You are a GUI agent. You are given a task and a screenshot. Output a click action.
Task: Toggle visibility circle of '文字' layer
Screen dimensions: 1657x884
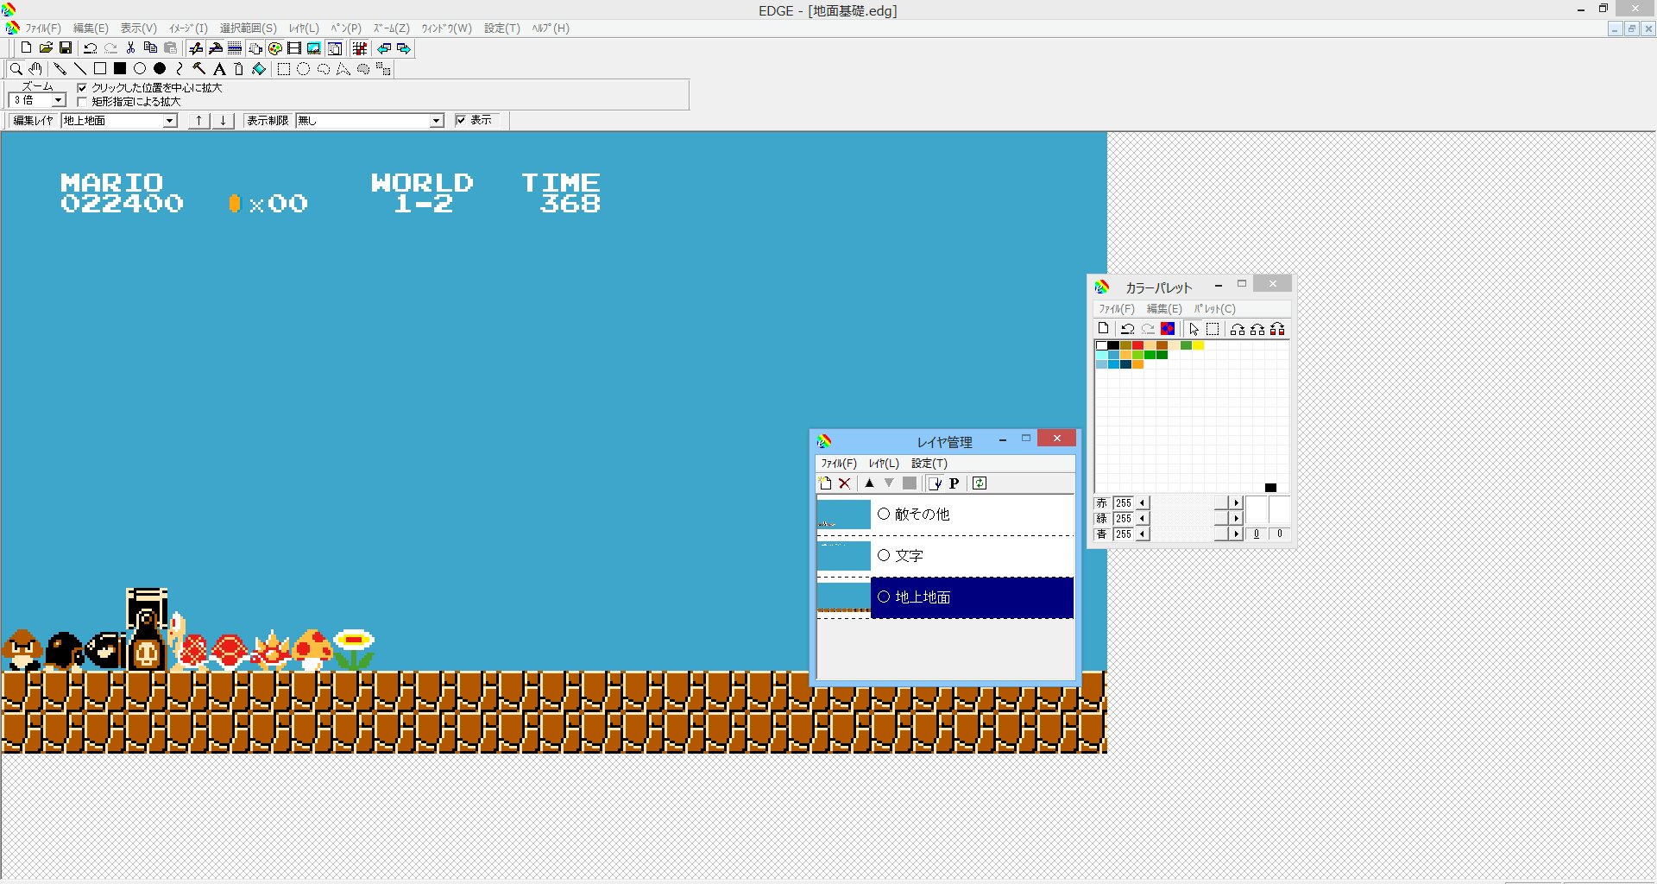pyautogui.click(x=884, y=555)
